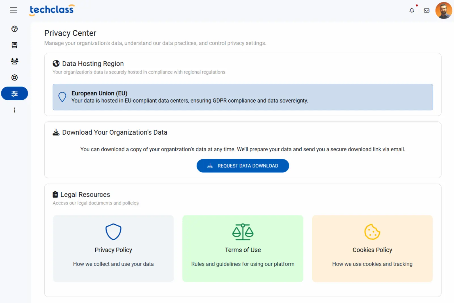Select the European Union (EU) region panel
454x303 pixels.
pyautogui.click(x=243, y=97)
